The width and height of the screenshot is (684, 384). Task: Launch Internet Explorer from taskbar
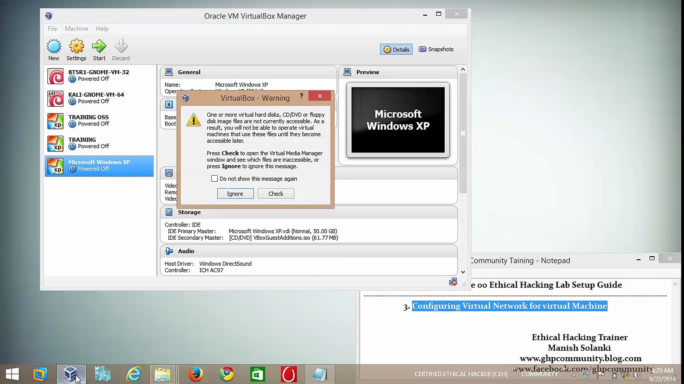click(x=134, y=374)
